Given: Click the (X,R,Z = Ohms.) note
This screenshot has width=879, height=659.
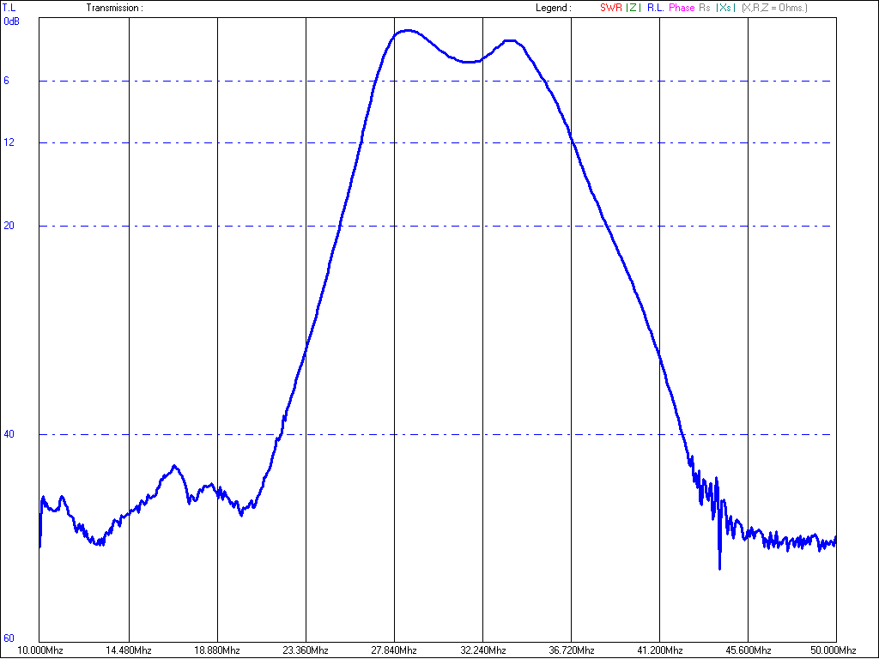Looking at the screenshot, I should (774, 8).
